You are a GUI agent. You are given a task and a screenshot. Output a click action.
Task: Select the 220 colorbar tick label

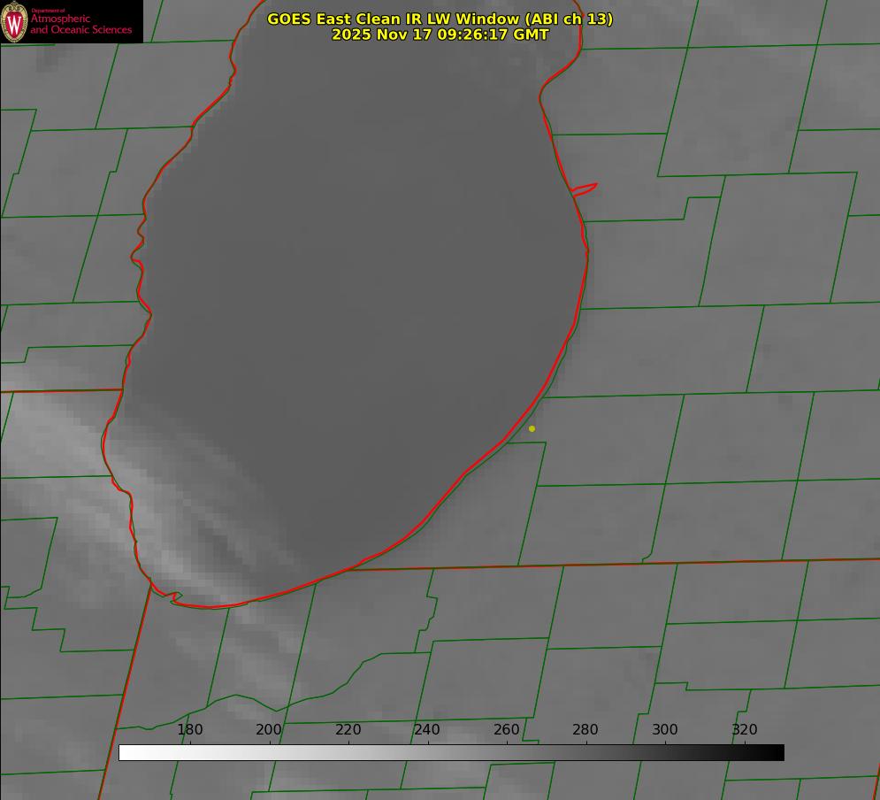coord(348,729)
